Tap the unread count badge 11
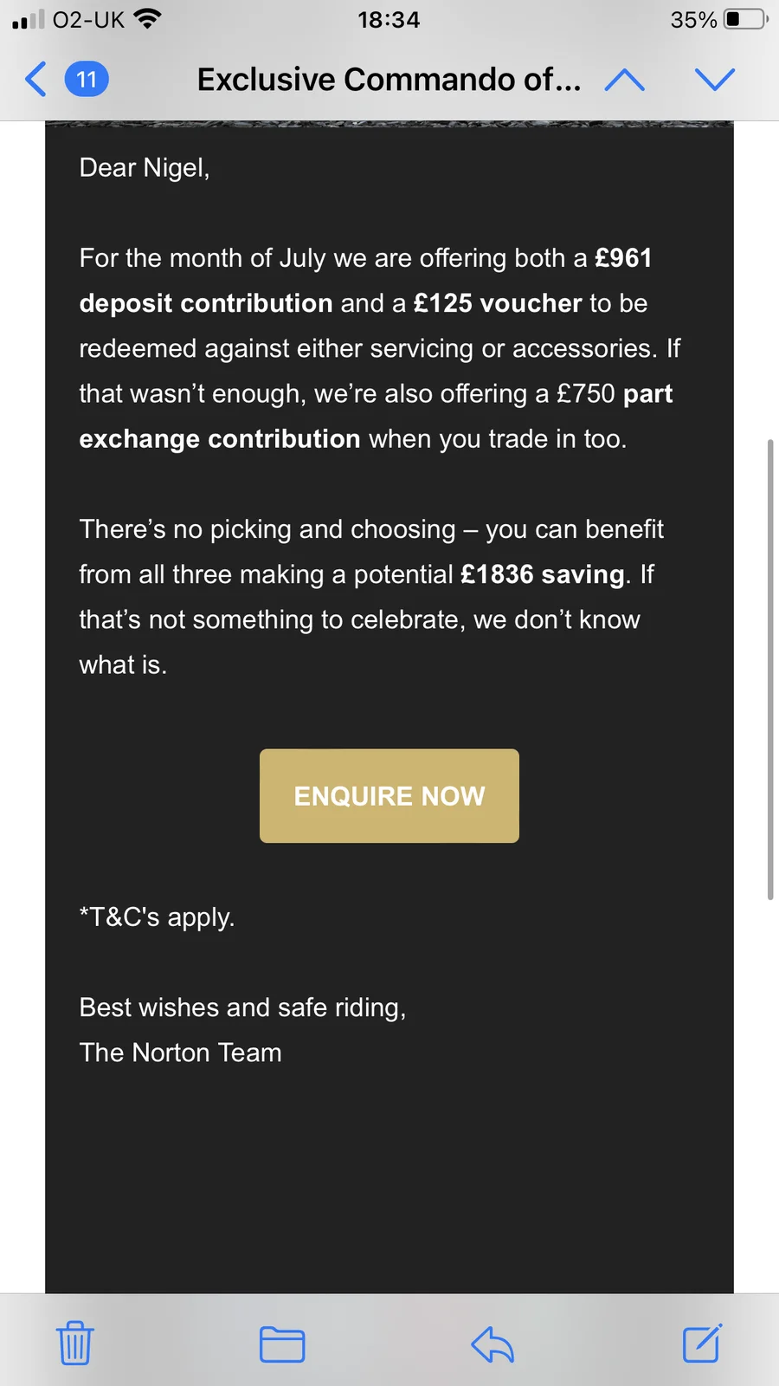This screenshot has height=1386, width=779. click(x=87, y=80)
